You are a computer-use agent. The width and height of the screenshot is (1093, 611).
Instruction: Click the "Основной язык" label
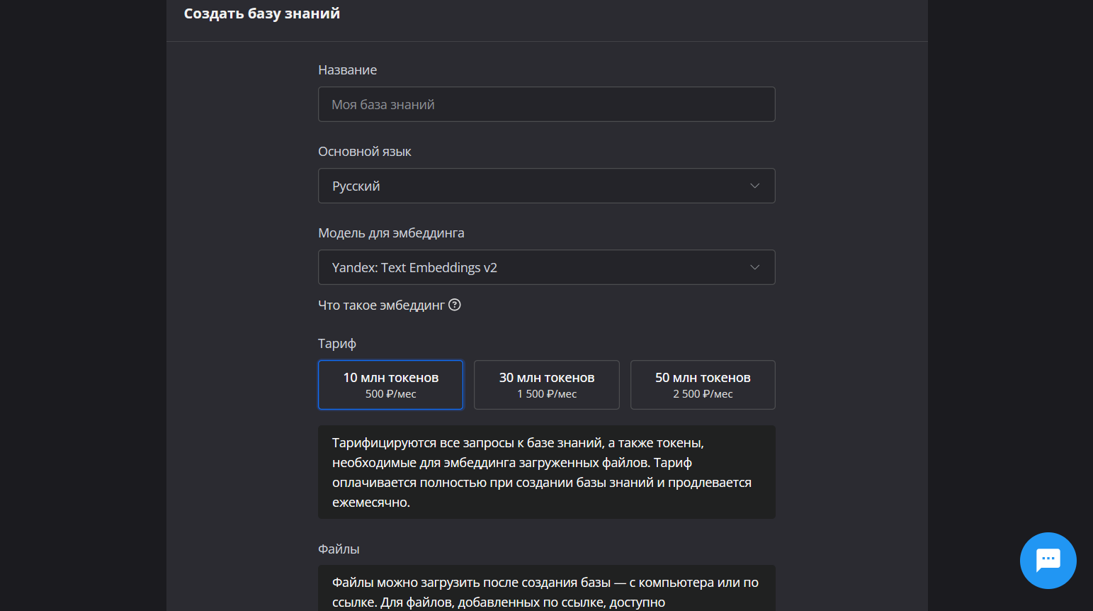[364, 152]
